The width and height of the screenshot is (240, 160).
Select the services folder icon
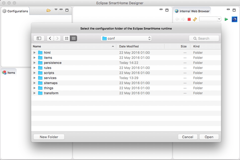(x=40, y=78)
